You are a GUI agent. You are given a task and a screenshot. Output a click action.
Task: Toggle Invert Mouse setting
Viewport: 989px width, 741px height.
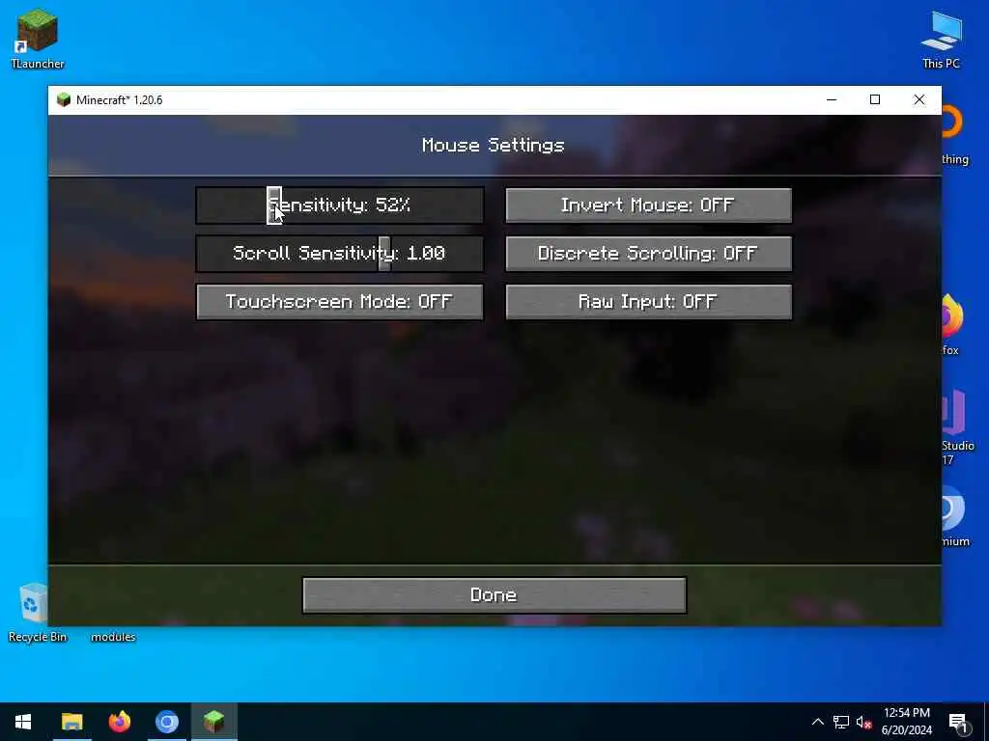point(648,205)
